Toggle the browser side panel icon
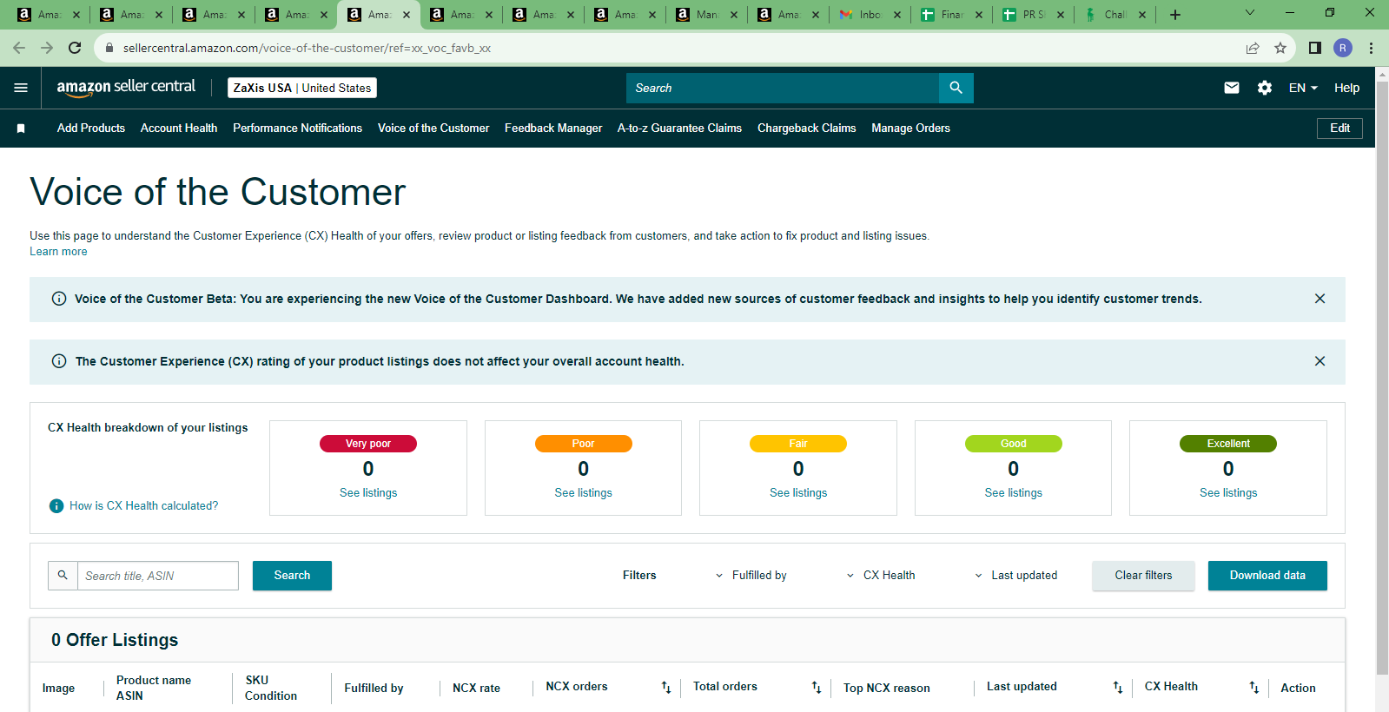This screenshot has height=712, width=1389. (x=1315, y=48)
